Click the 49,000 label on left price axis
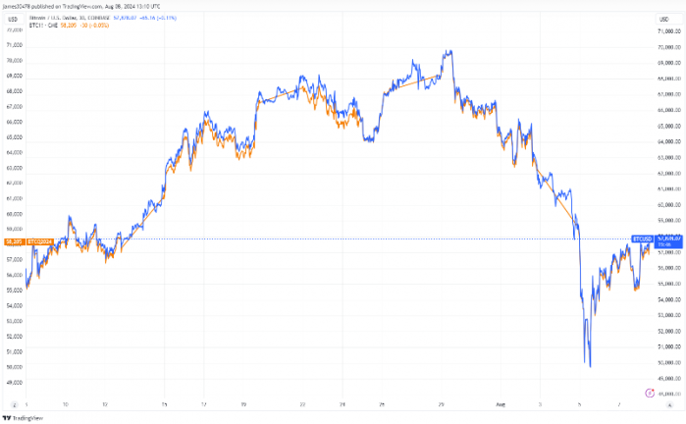The width and height of the screenshot is (686, 424). 14,382
